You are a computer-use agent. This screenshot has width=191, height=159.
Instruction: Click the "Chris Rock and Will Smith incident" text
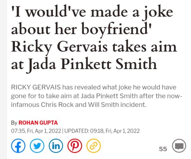point(93,105)
